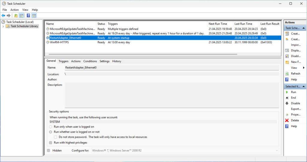Click inside the Description box
The image size is (307, 162).
click(x=172, y=95)
